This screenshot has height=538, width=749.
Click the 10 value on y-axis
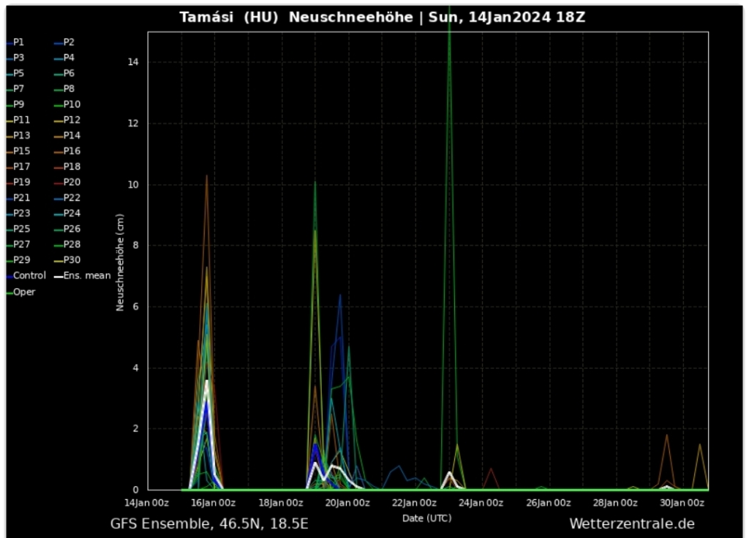pyautogui.click(x=135, y=184)
